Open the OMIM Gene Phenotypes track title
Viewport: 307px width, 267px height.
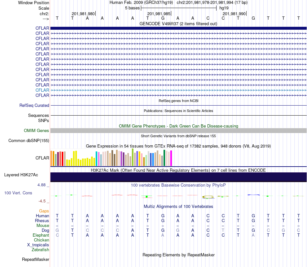(178, 126)
